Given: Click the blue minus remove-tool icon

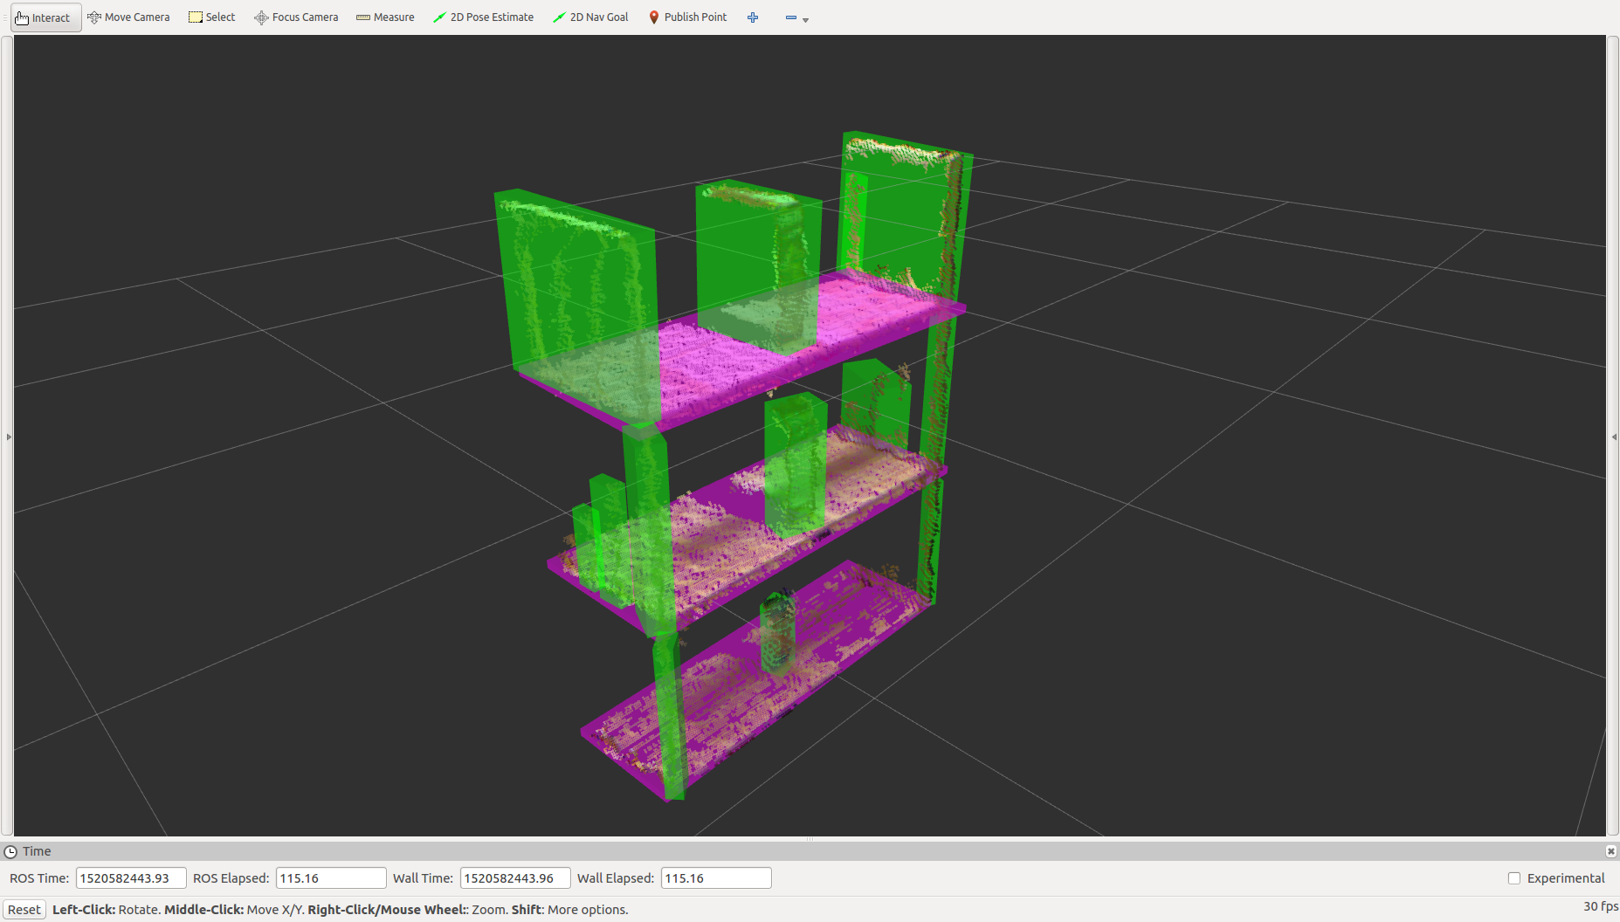Looking at the screenshot, I should click(790, 17).
